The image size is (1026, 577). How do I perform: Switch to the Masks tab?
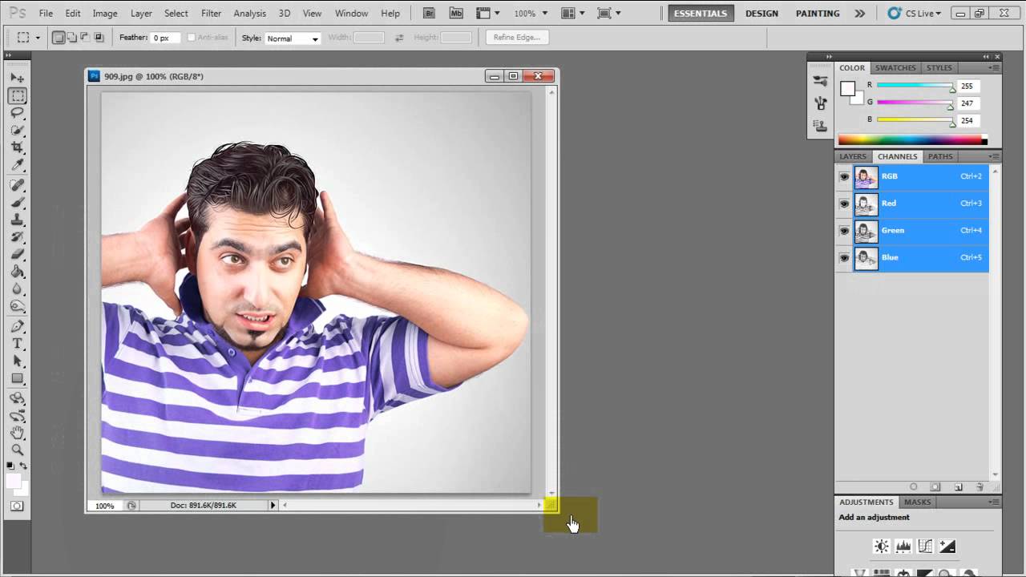(x=918, y=502)
